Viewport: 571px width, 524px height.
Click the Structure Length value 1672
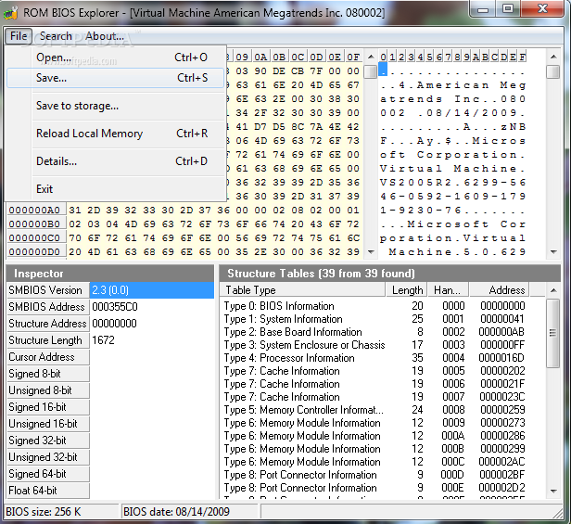103,340
